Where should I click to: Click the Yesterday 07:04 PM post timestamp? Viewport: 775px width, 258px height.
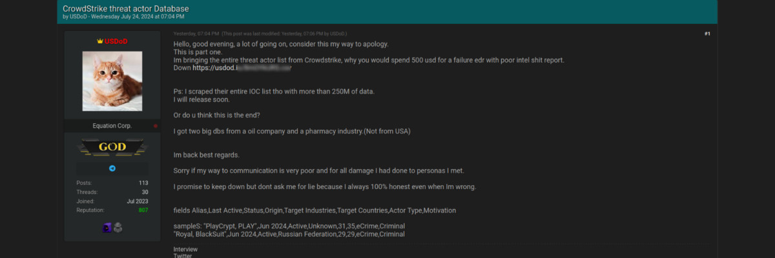coord(196,34)
